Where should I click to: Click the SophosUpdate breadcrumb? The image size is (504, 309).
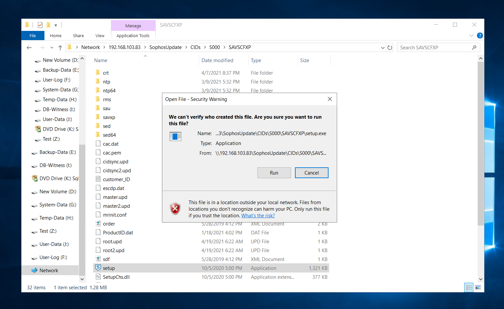click(165, 47)
